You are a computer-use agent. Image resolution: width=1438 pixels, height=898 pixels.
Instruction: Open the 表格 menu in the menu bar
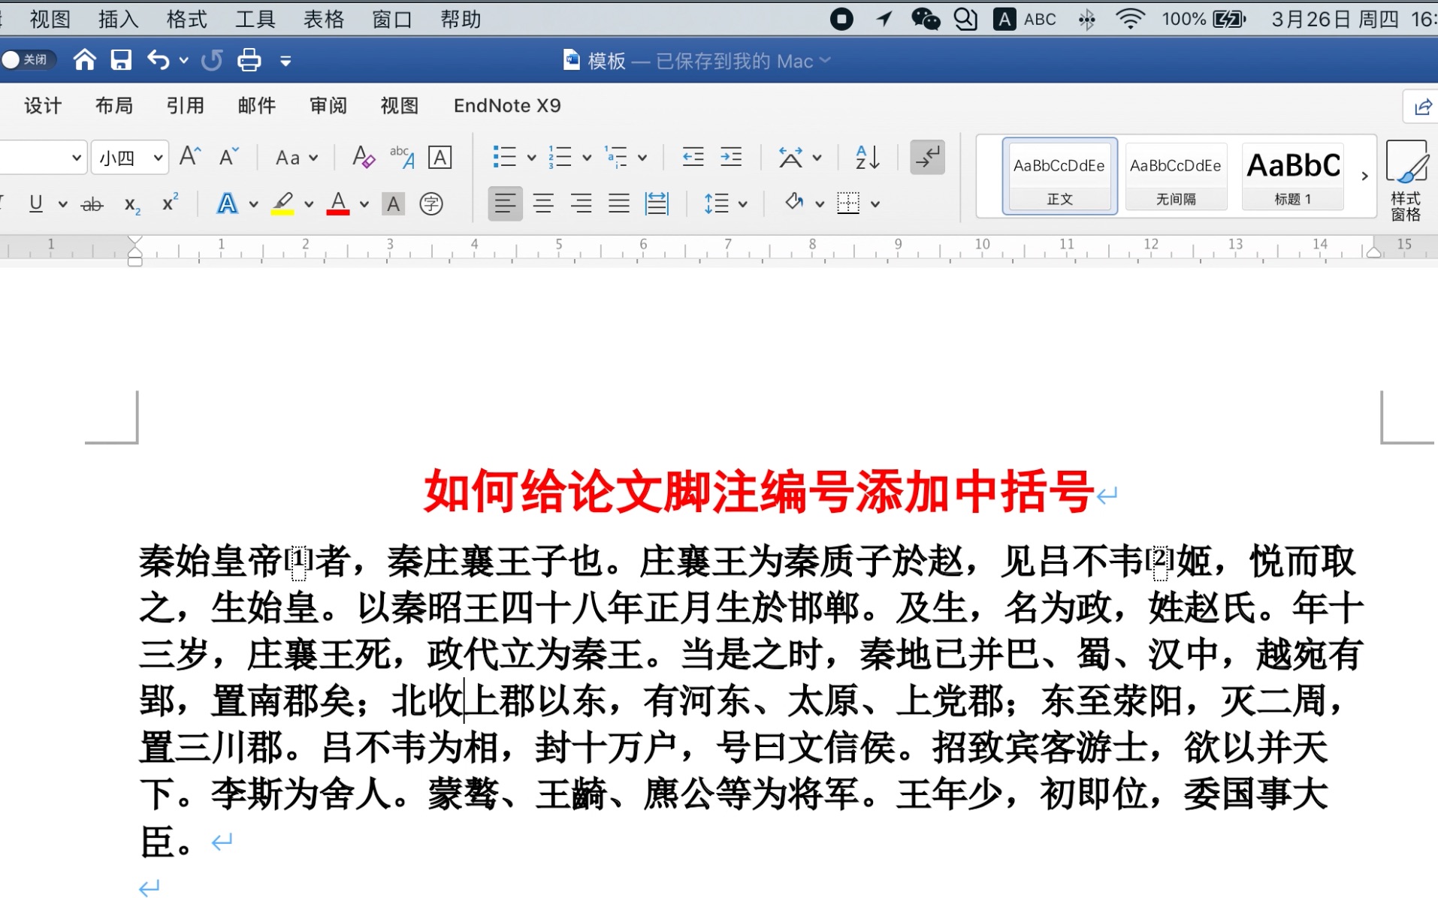324,19
